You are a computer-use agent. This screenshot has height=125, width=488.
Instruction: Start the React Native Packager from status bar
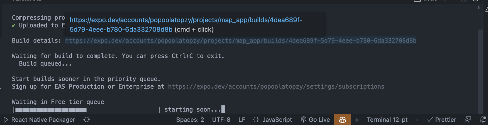[39, 120]
